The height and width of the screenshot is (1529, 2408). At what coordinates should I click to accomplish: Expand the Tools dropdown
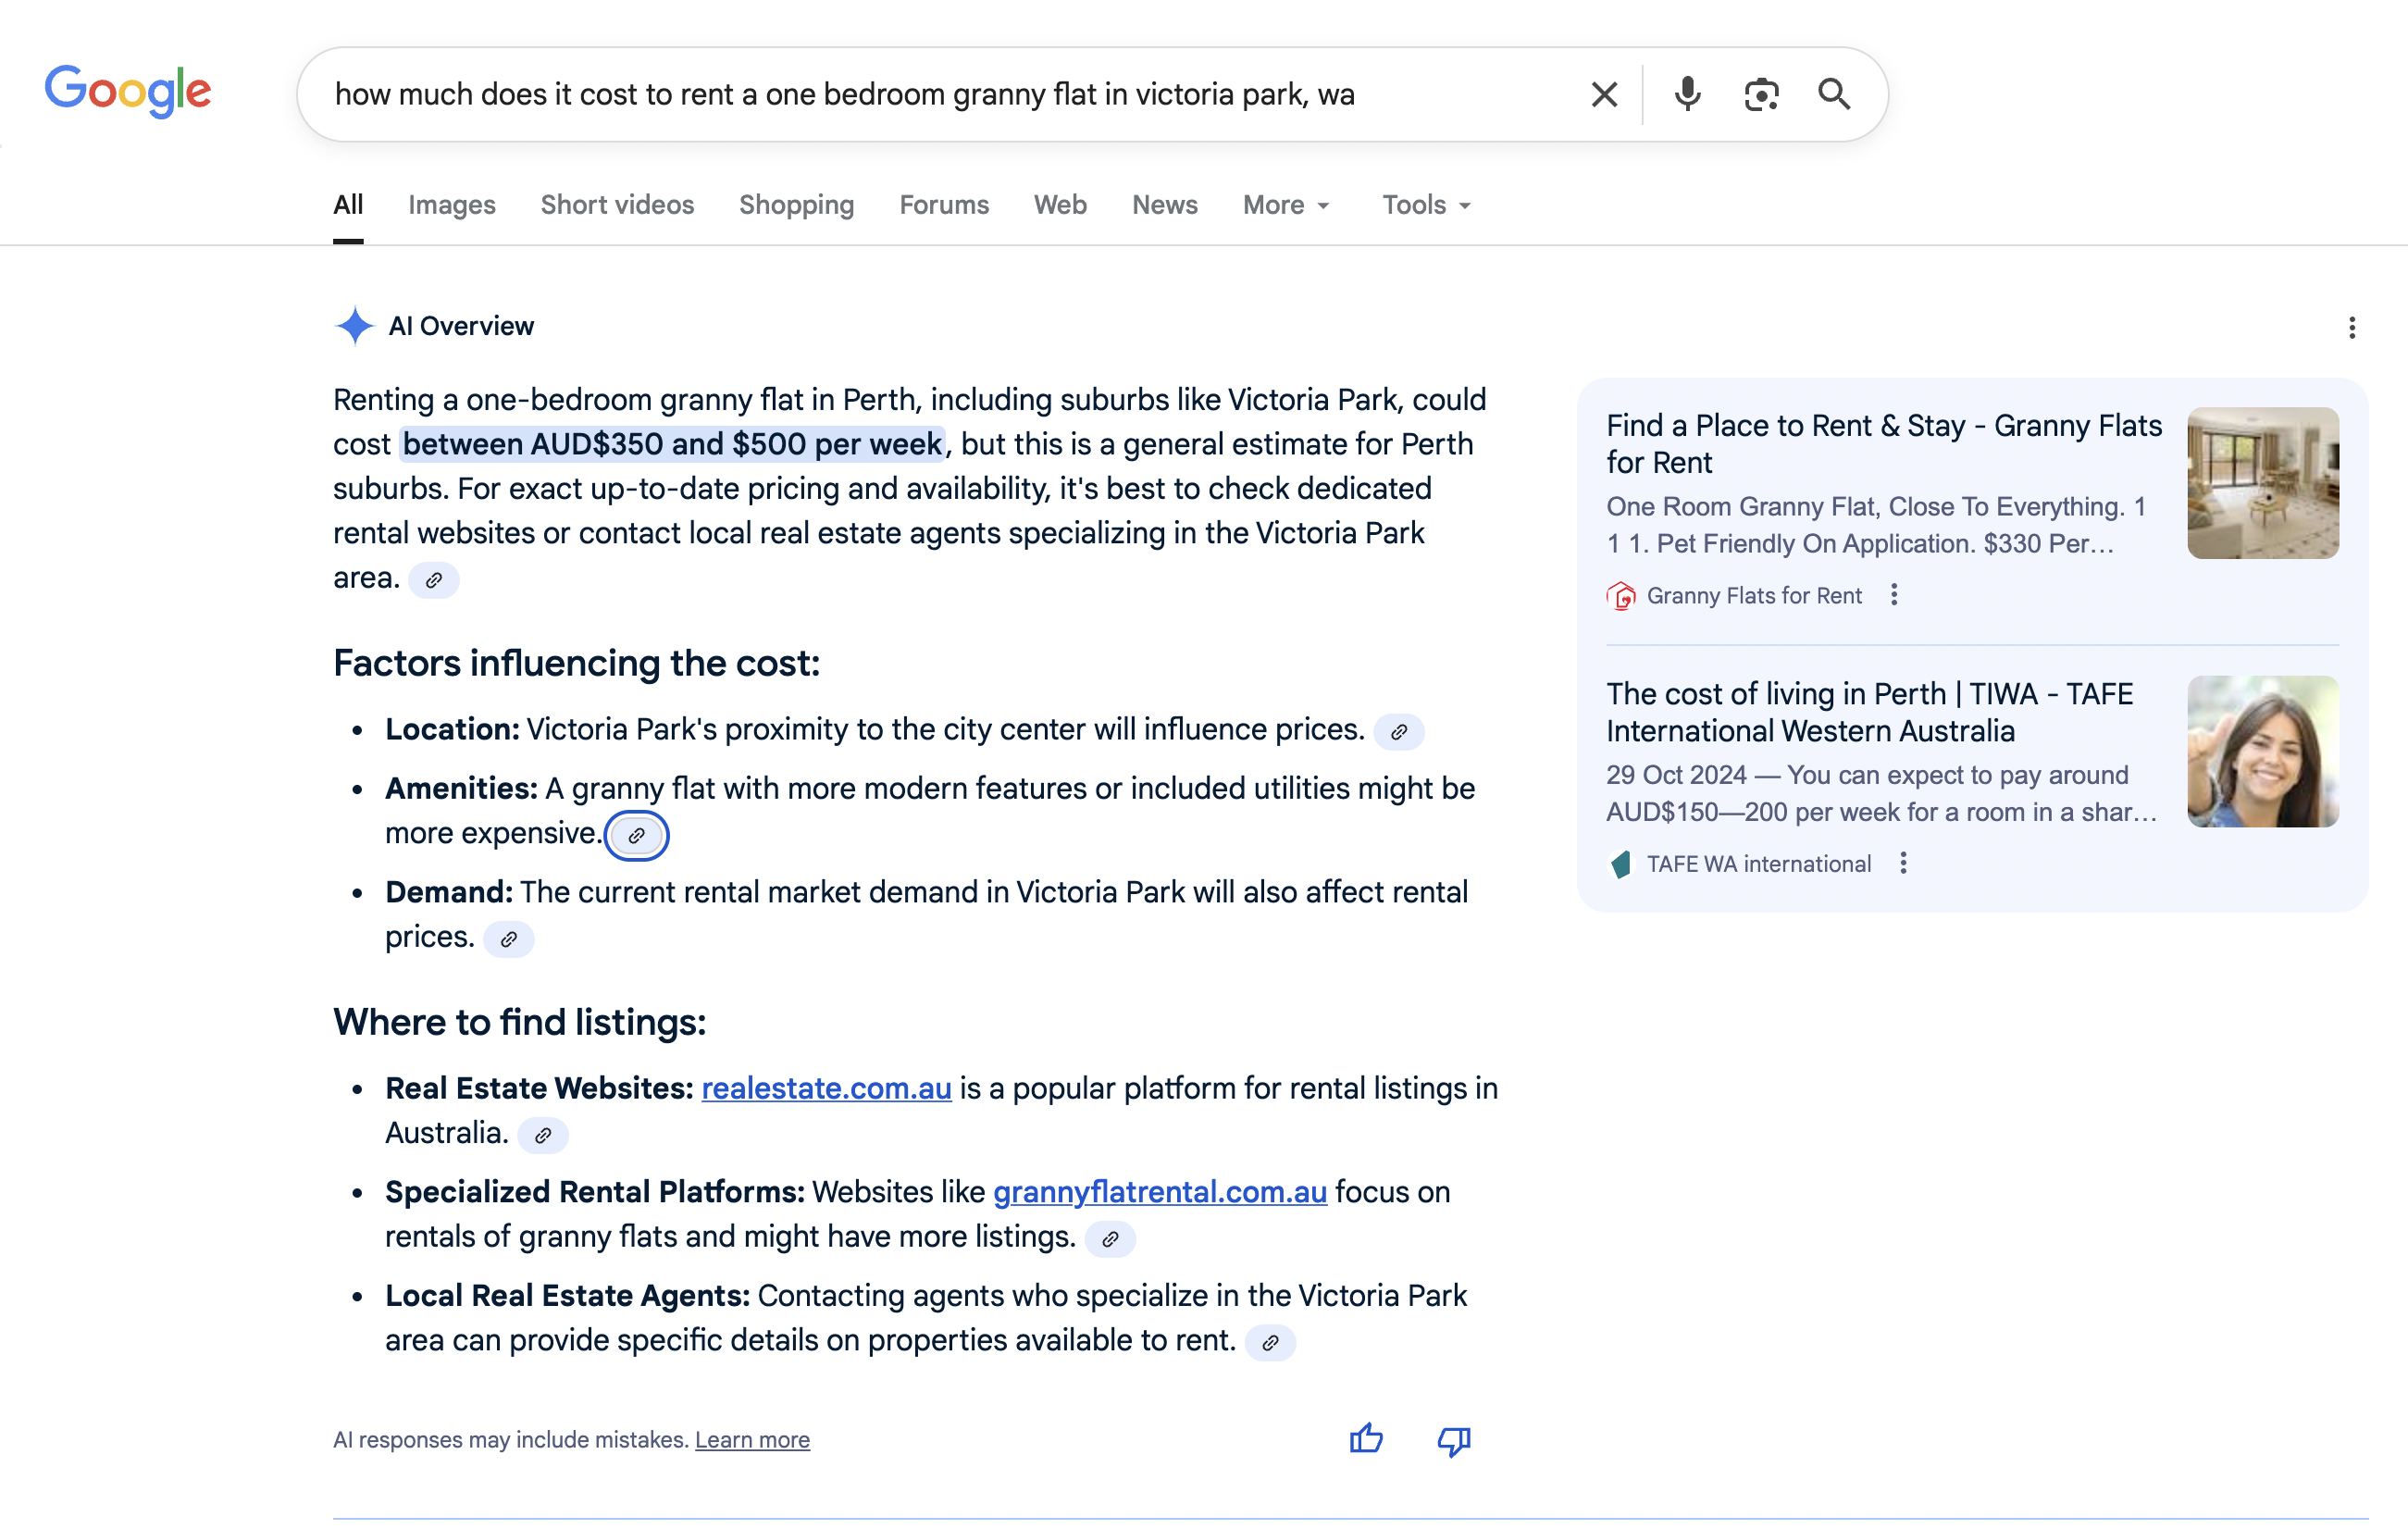[1426, 205]
